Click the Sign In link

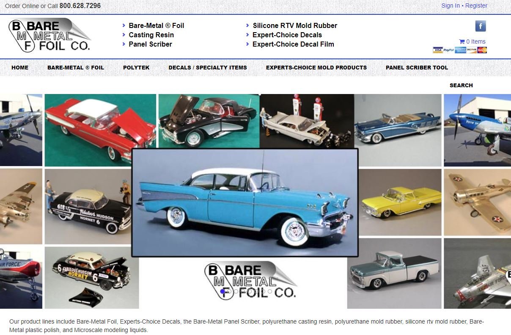(x=450, y=6)
